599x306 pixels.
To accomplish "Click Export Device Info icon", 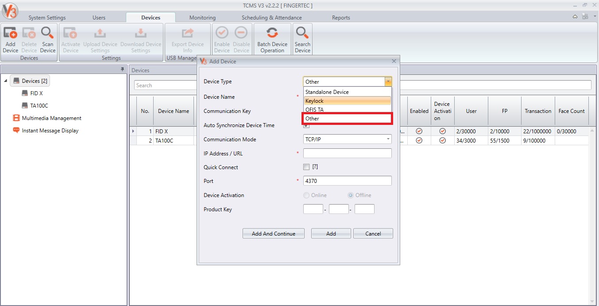I will 188,39.
